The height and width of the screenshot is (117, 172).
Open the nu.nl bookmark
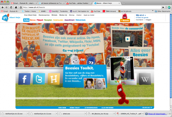coord(79,11)
